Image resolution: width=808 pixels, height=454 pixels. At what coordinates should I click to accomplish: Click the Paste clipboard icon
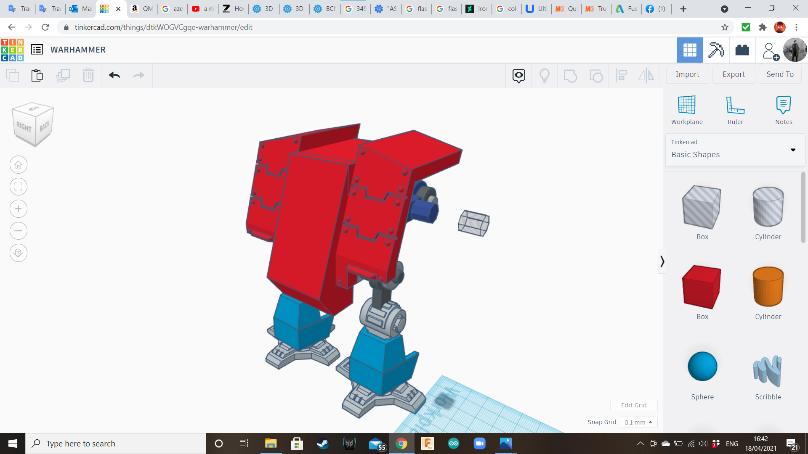(37, 75)
